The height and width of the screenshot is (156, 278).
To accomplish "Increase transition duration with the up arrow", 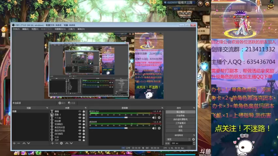I will point(194,142).
